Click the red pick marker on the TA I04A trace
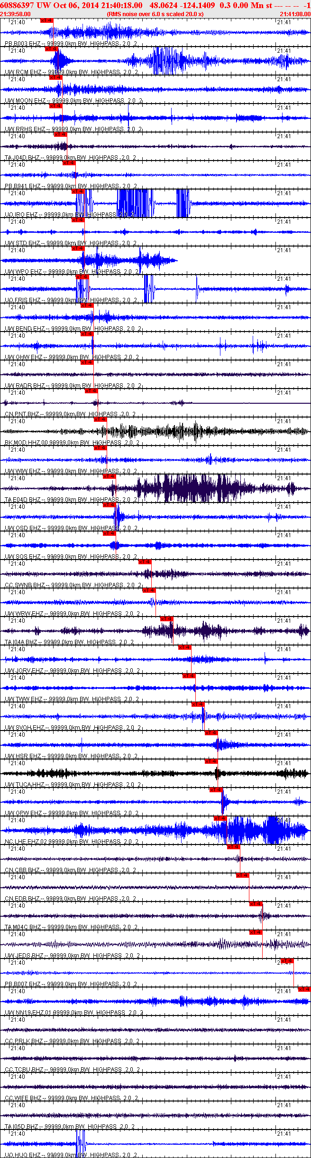 (166, 619)
